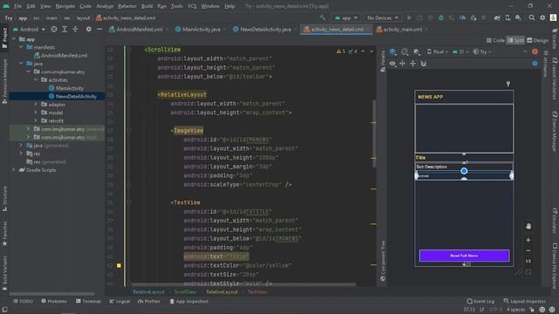Click the Make Project hammer icon
Viewport: 559px width, 314px height.
point(322,17)
